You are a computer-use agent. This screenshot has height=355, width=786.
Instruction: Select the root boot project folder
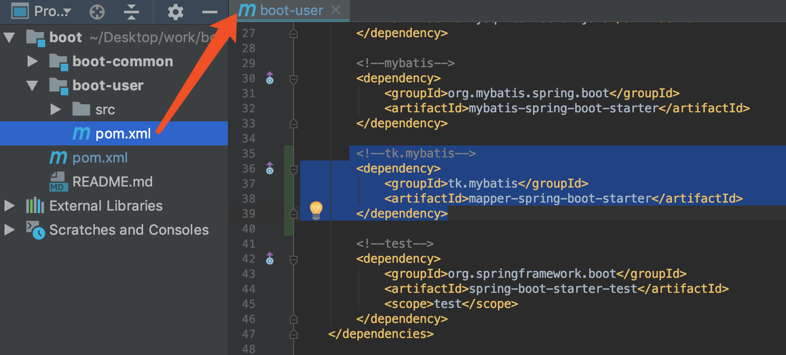[x=65, y=37]
